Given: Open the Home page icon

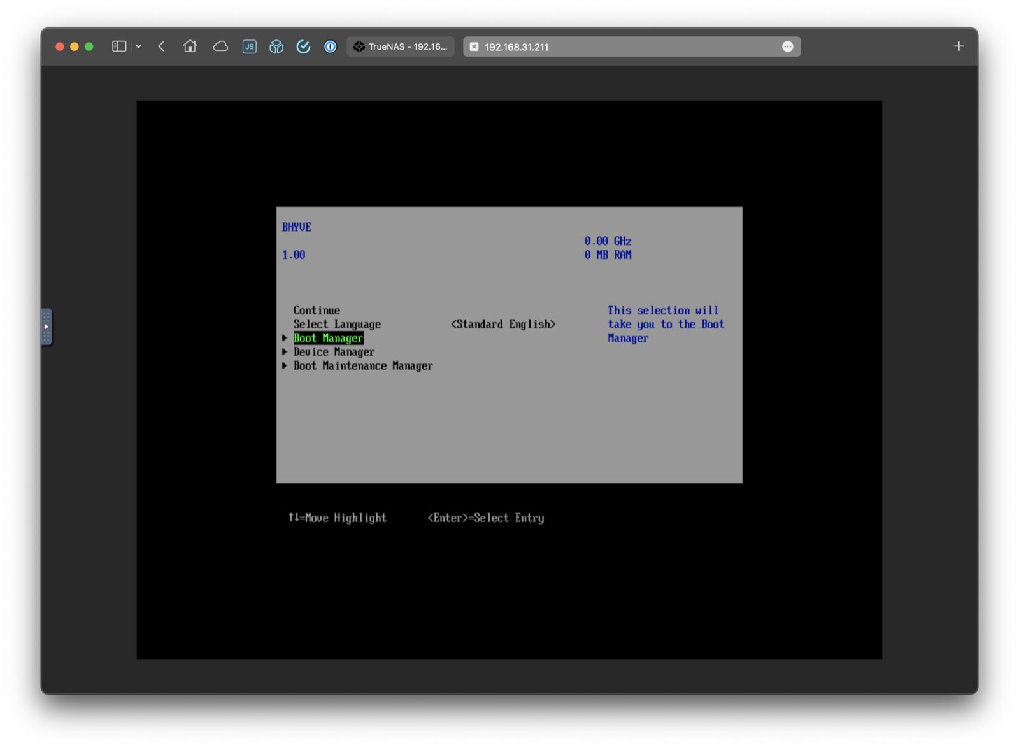Looking at the screenshot, I should (190, 46).
